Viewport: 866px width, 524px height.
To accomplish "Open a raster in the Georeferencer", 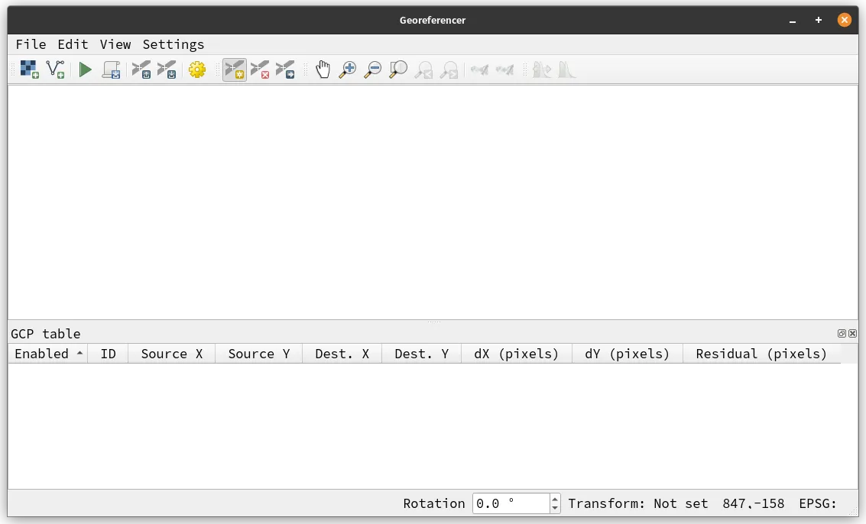I will point(28,69).
